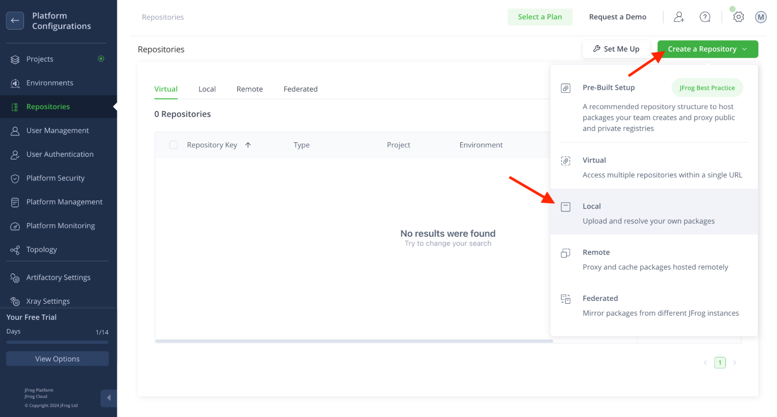Select the Topology sidebar icon
The height and width of the screenshot is (417, 777).
pos(15,250)
